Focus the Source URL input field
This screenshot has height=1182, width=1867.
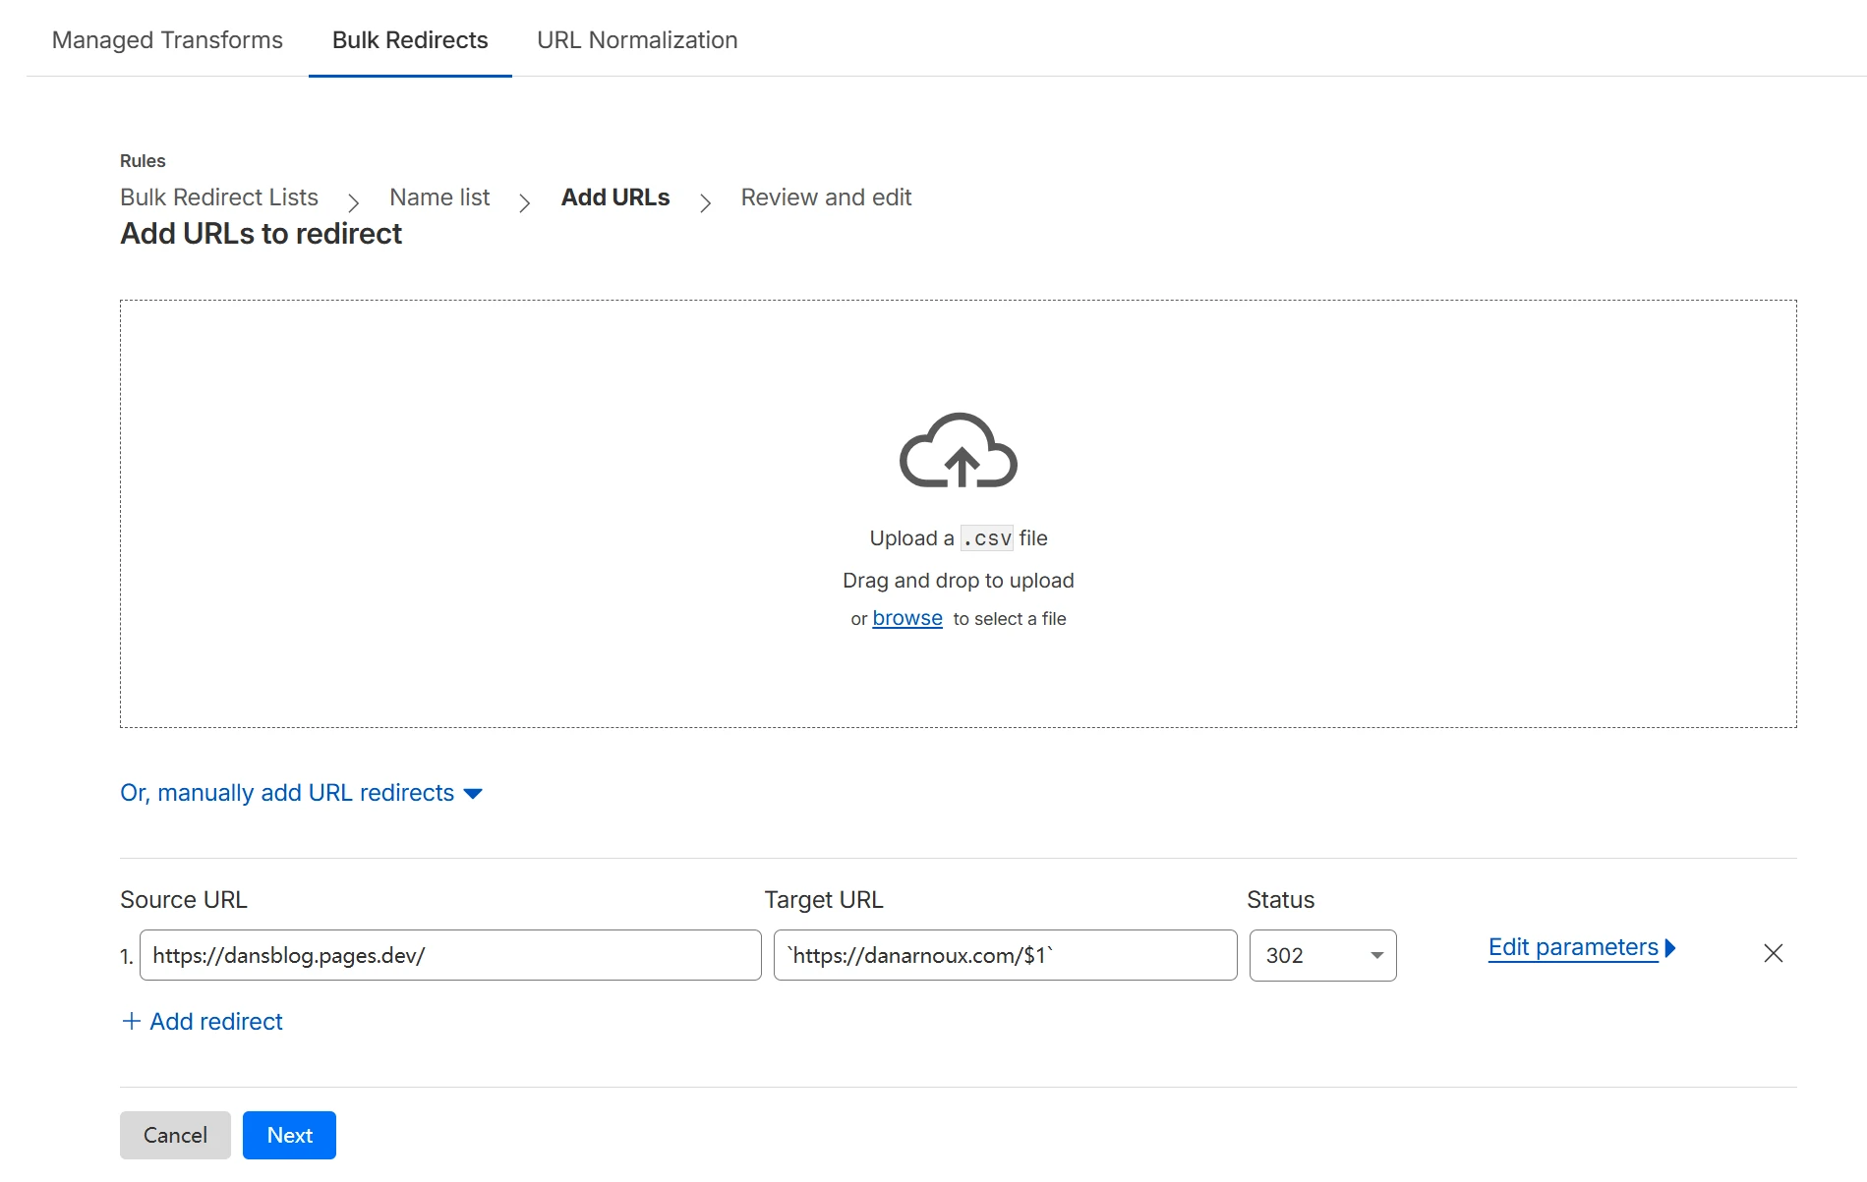click(x=449, y=955)
